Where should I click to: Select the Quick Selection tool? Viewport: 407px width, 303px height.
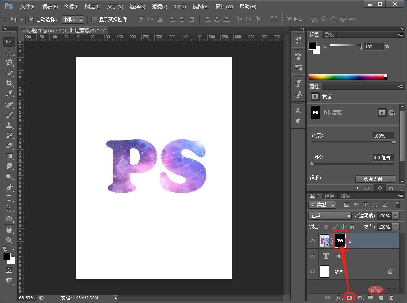[x=9, y=73]
